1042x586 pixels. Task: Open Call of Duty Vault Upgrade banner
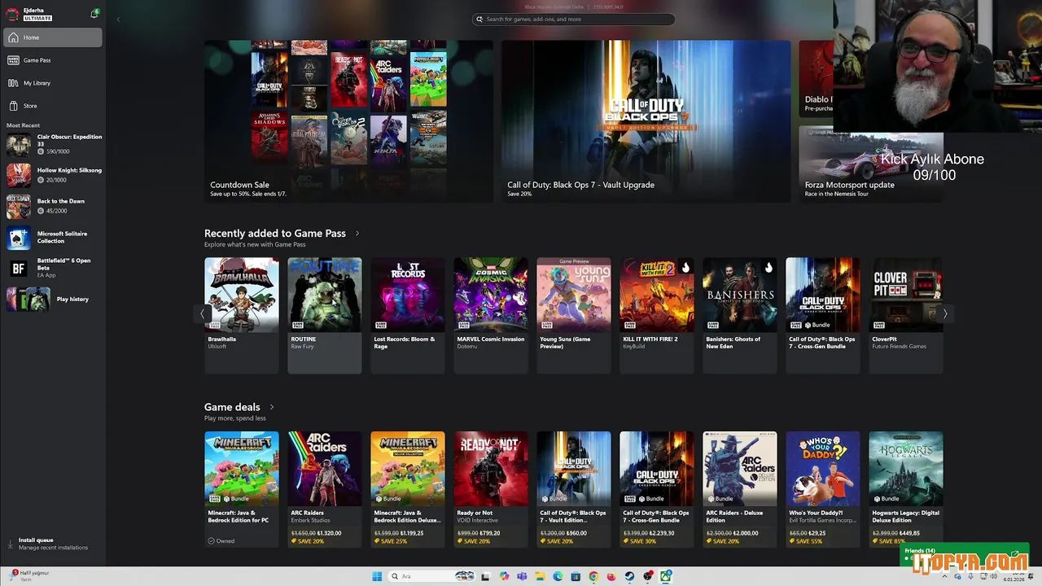[646, 121]
